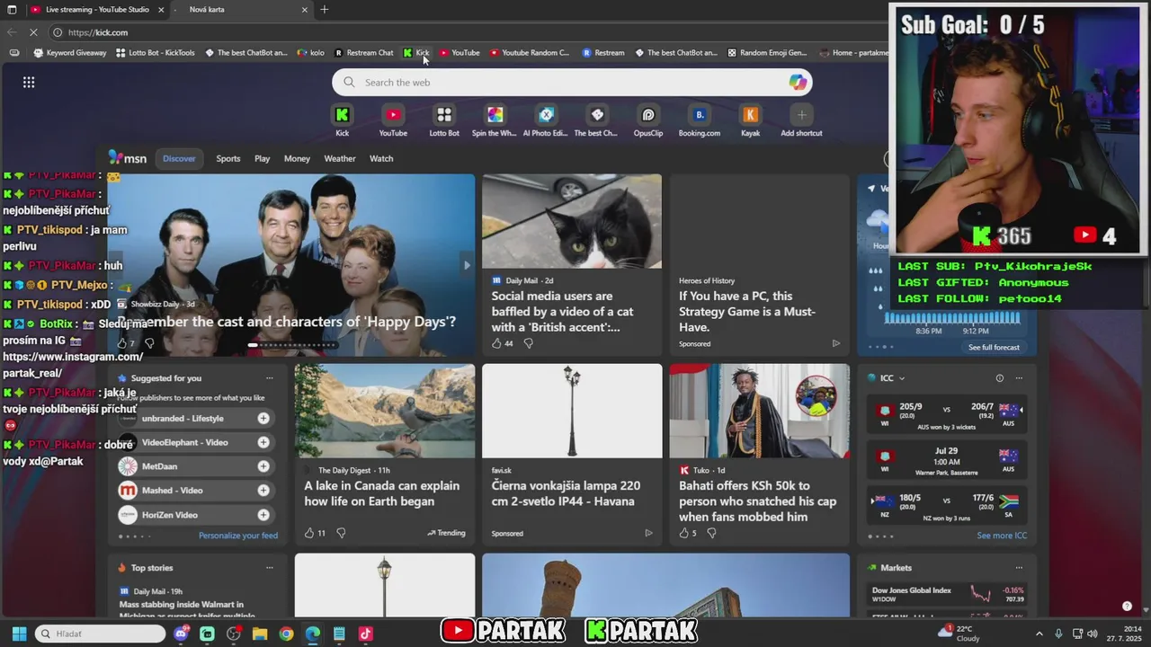Viewport: 1151px width, 647px height.
Task: Click See full forecast link
Action: [x=994, y=347]
